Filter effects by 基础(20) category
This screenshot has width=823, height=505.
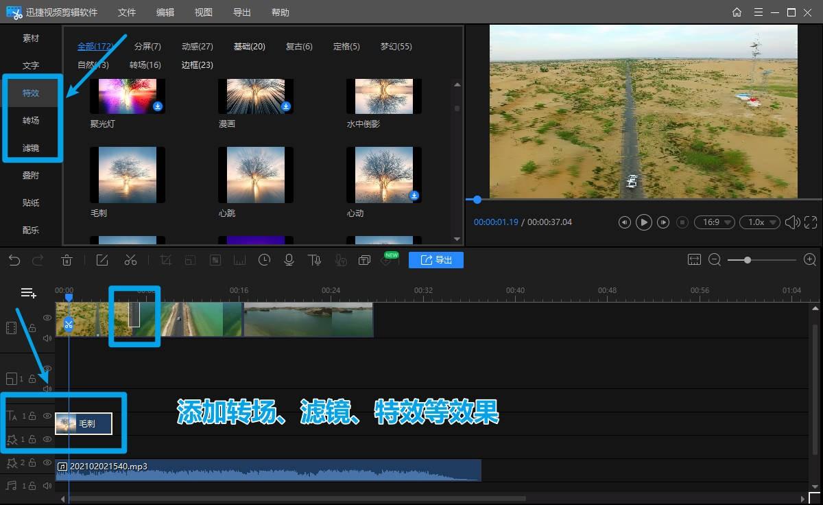pos(250,47)
